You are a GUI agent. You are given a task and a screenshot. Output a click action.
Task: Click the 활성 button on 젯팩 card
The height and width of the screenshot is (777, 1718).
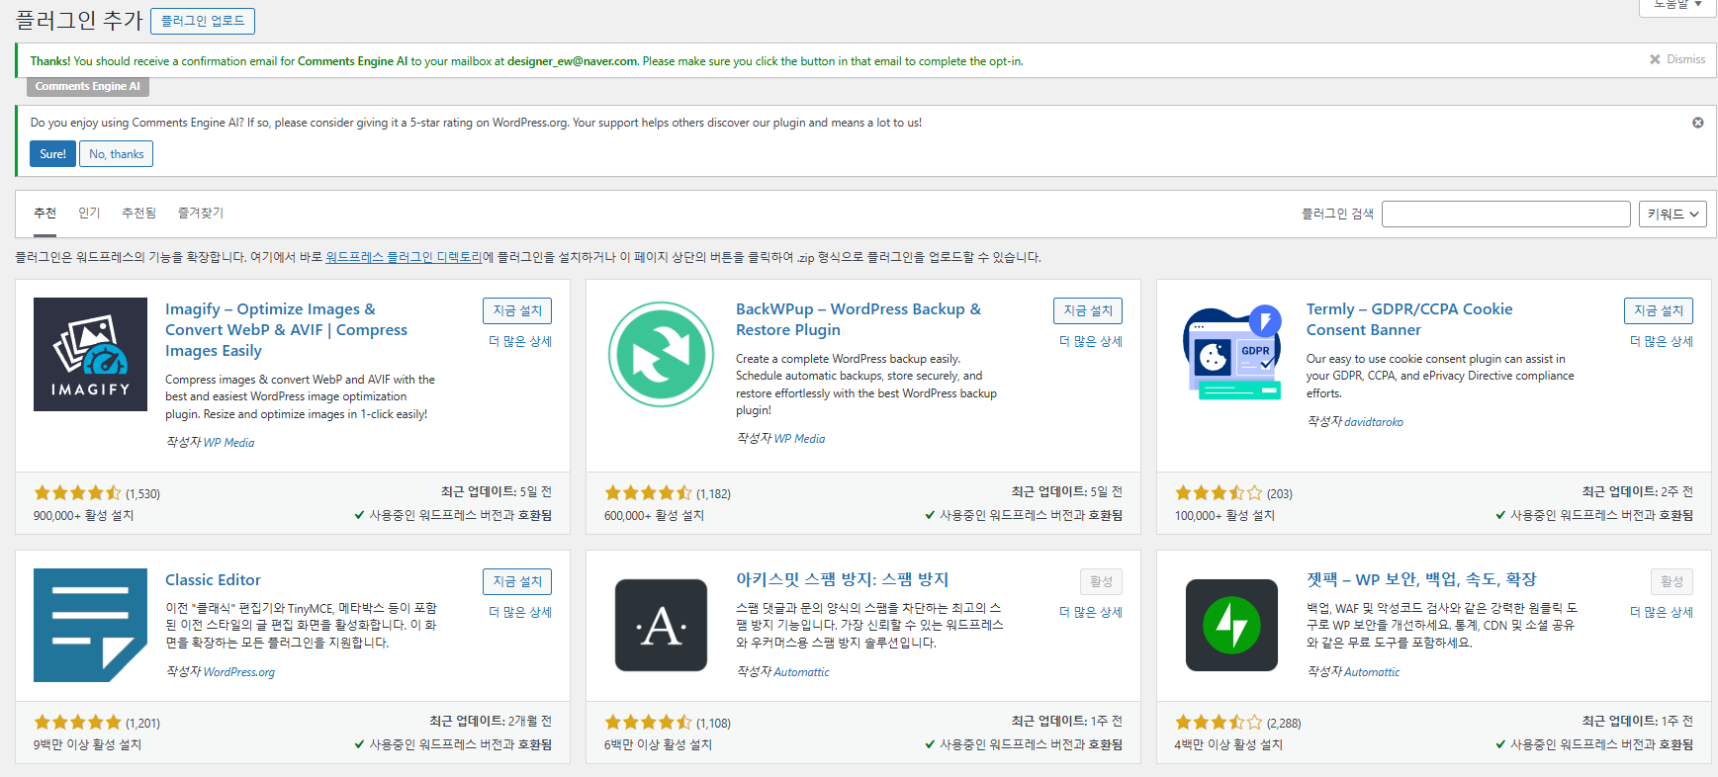pos(1672,581)
